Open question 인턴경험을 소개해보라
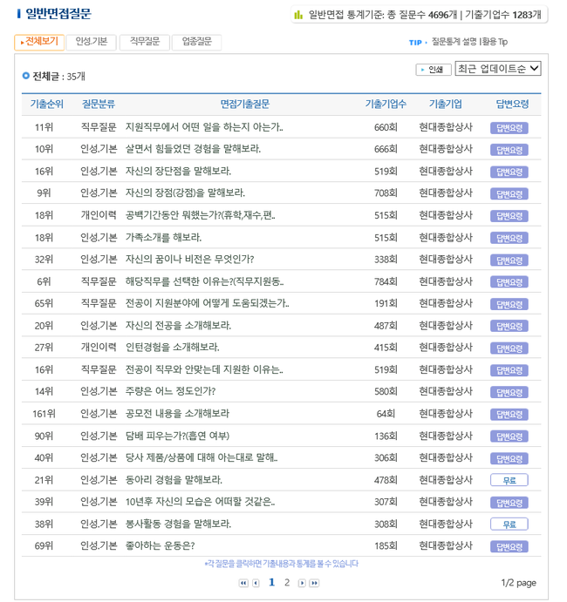This screenshot has height=602, width=567. coord(173,348)
